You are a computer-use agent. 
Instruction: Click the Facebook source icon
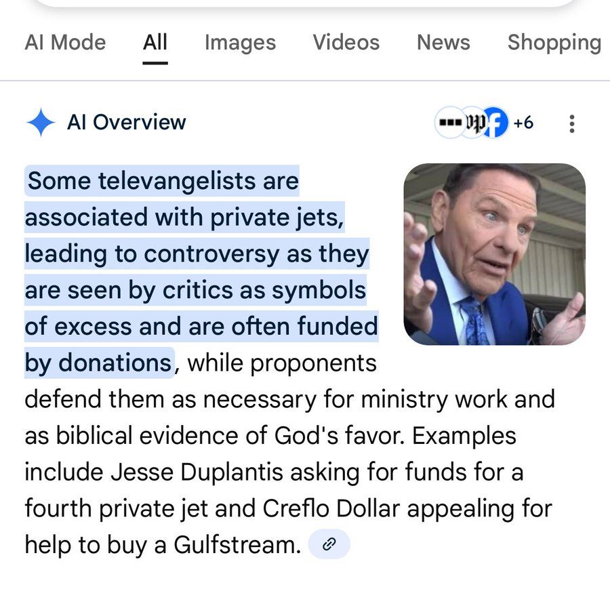pos(495,123)
